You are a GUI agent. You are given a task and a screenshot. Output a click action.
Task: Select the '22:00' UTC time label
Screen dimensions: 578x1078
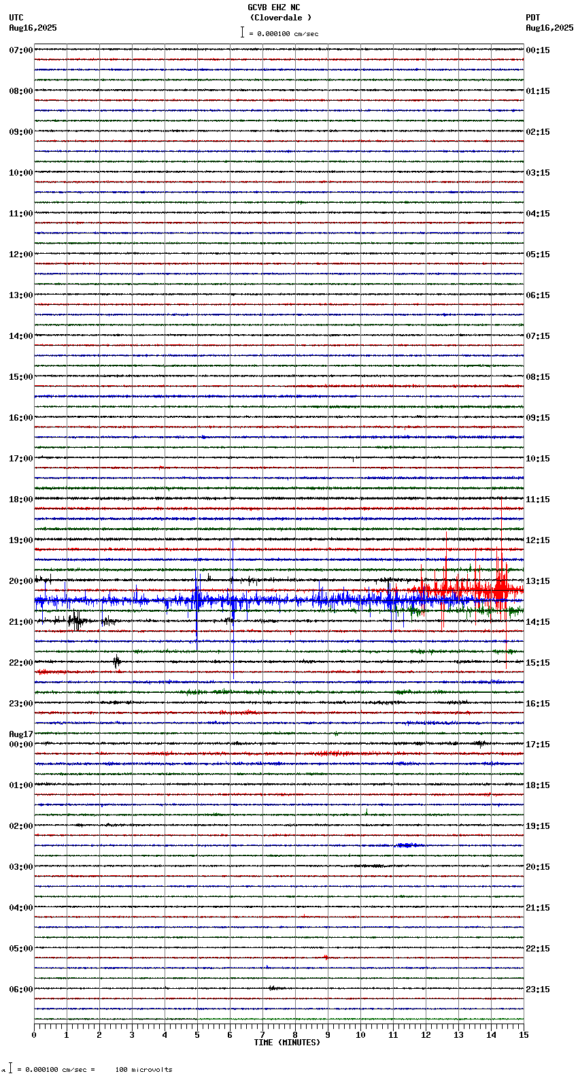tap(21, 663)
